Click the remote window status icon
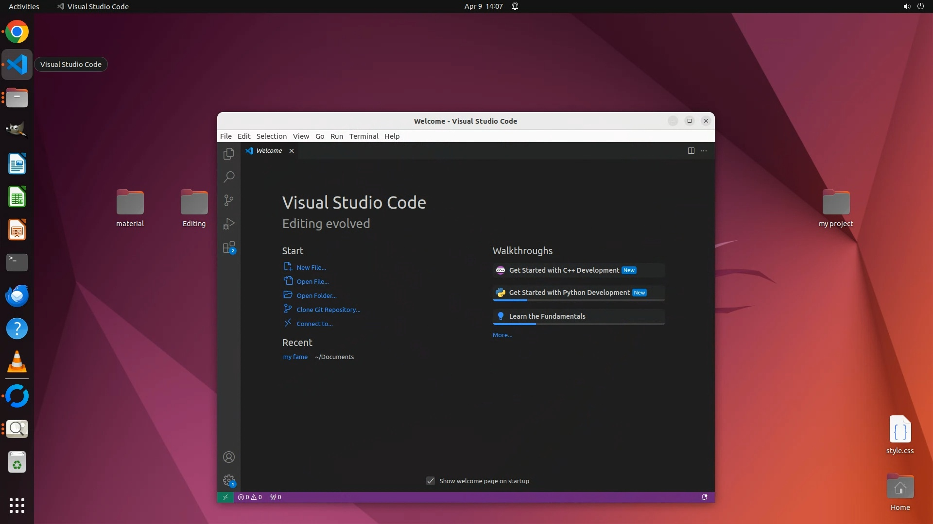 pos(225,497)
